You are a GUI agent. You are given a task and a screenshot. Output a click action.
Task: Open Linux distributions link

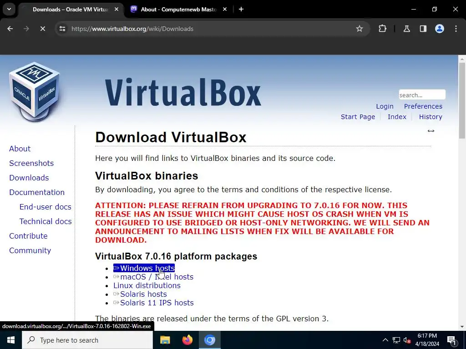(147, 285)
